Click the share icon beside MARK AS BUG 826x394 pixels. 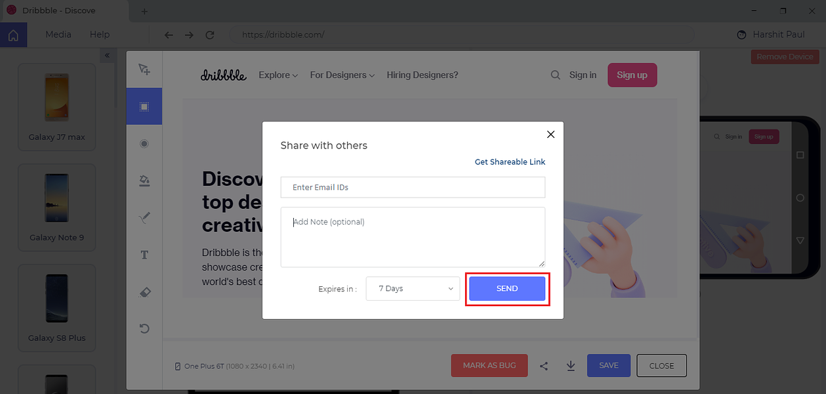tap(544, 366)
